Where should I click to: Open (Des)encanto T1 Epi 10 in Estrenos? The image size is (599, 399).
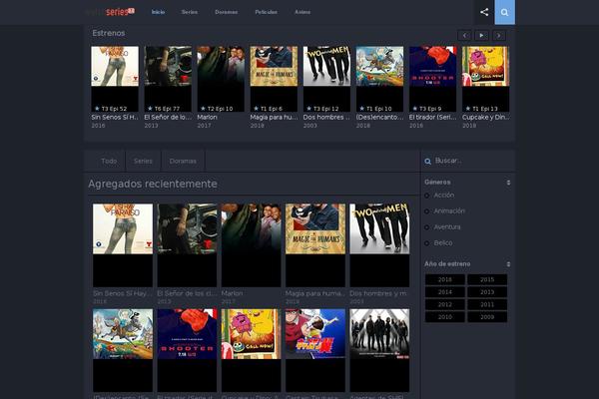[379, 79]
